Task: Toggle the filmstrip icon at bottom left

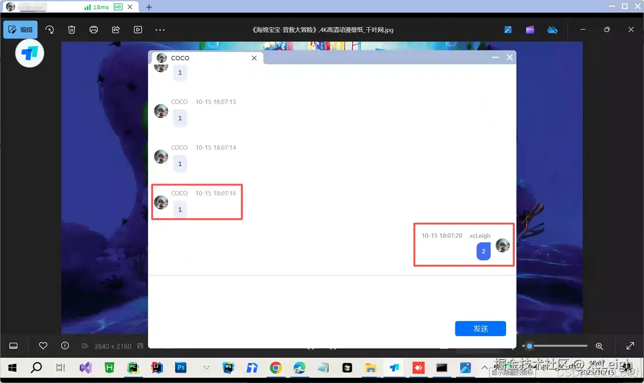Action: tap(14, 346)
